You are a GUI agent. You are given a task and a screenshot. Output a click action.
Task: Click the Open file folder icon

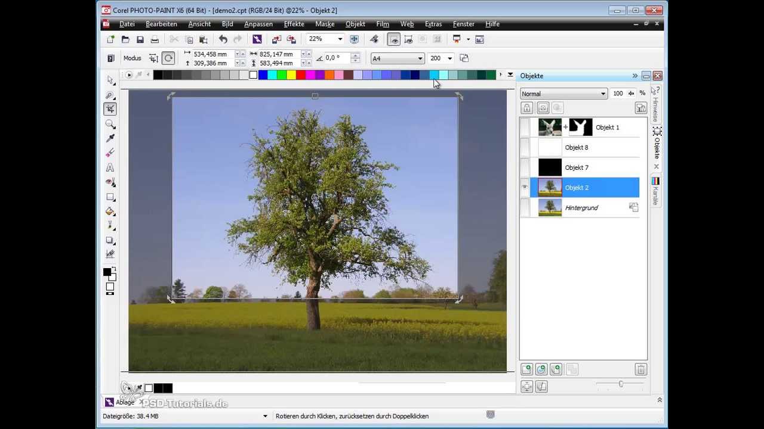125,39
